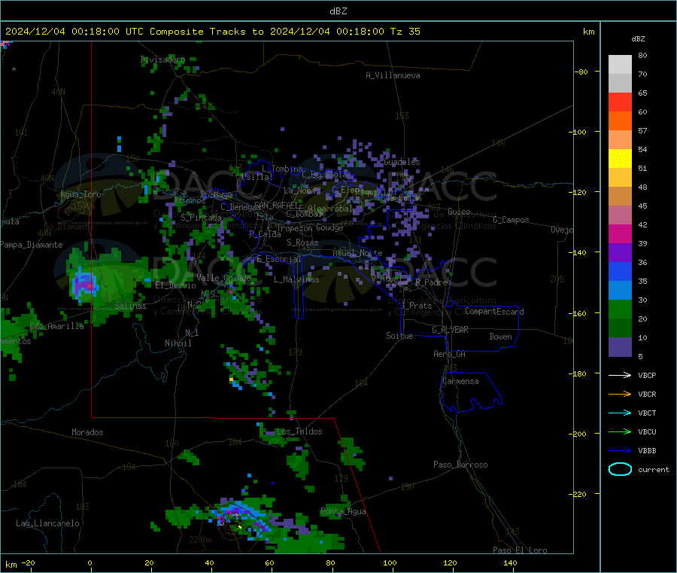Click the Soitue map label

point(399,336)
